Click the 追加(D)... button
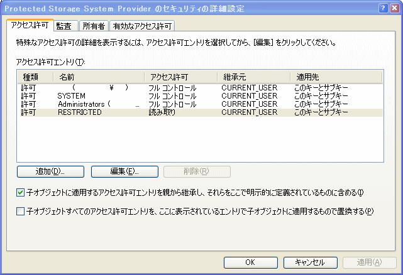403x275 pixels. point(50,171)
